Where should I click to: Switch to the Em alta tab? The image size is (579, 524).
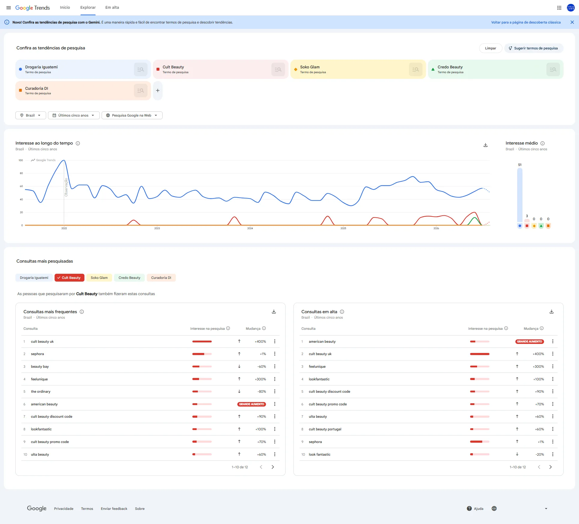[112, 8]
